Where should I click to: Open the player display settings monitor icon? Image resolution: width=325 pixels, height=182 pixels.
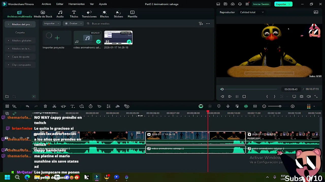click(x=294, y=97)
